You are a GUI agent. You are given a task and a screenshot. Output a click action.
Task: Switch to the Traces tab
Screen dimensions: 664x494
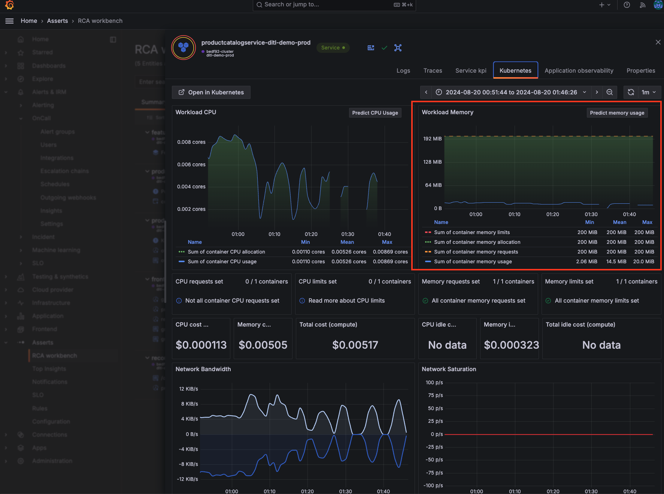433,70
